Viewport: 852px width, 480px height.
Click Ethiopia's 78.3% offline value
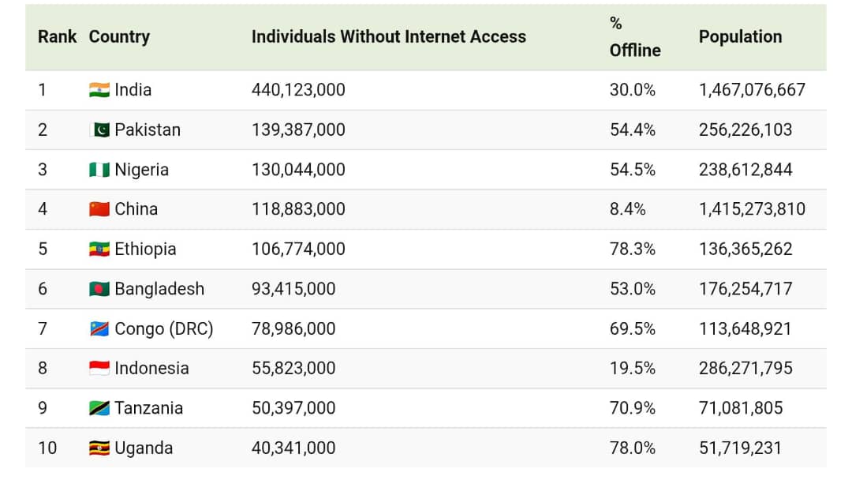pos(632,249)
